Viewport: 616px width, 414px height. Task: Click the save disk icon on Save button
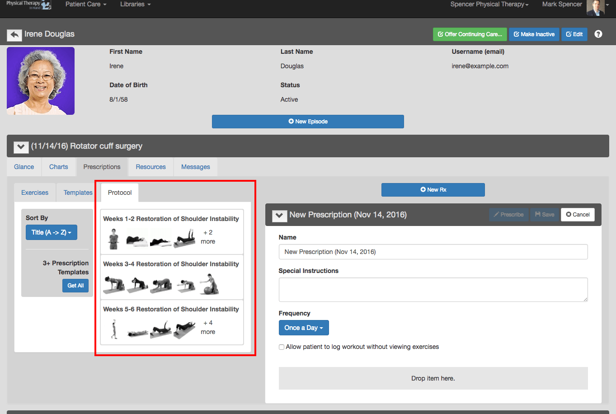pos(538,215)
